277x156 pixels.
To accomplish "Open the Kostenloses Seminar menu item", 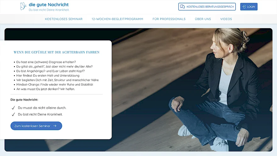I will point(64,19).
